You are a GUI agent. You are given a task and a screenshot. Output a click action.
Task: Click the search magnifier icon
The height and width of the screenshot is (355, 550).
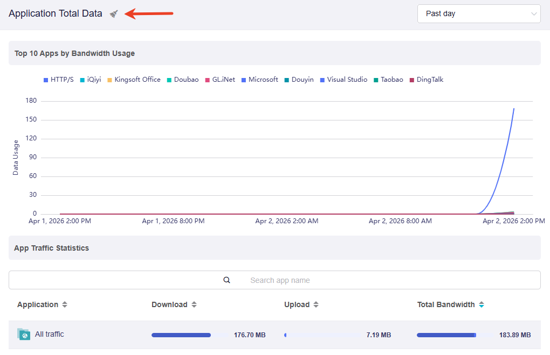[x=227, y=280]
